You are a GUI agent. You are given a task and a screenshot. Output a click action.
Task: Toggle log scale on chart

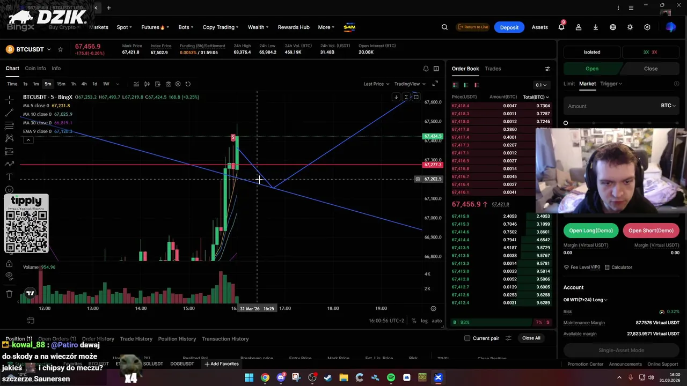tap(424, 321)
